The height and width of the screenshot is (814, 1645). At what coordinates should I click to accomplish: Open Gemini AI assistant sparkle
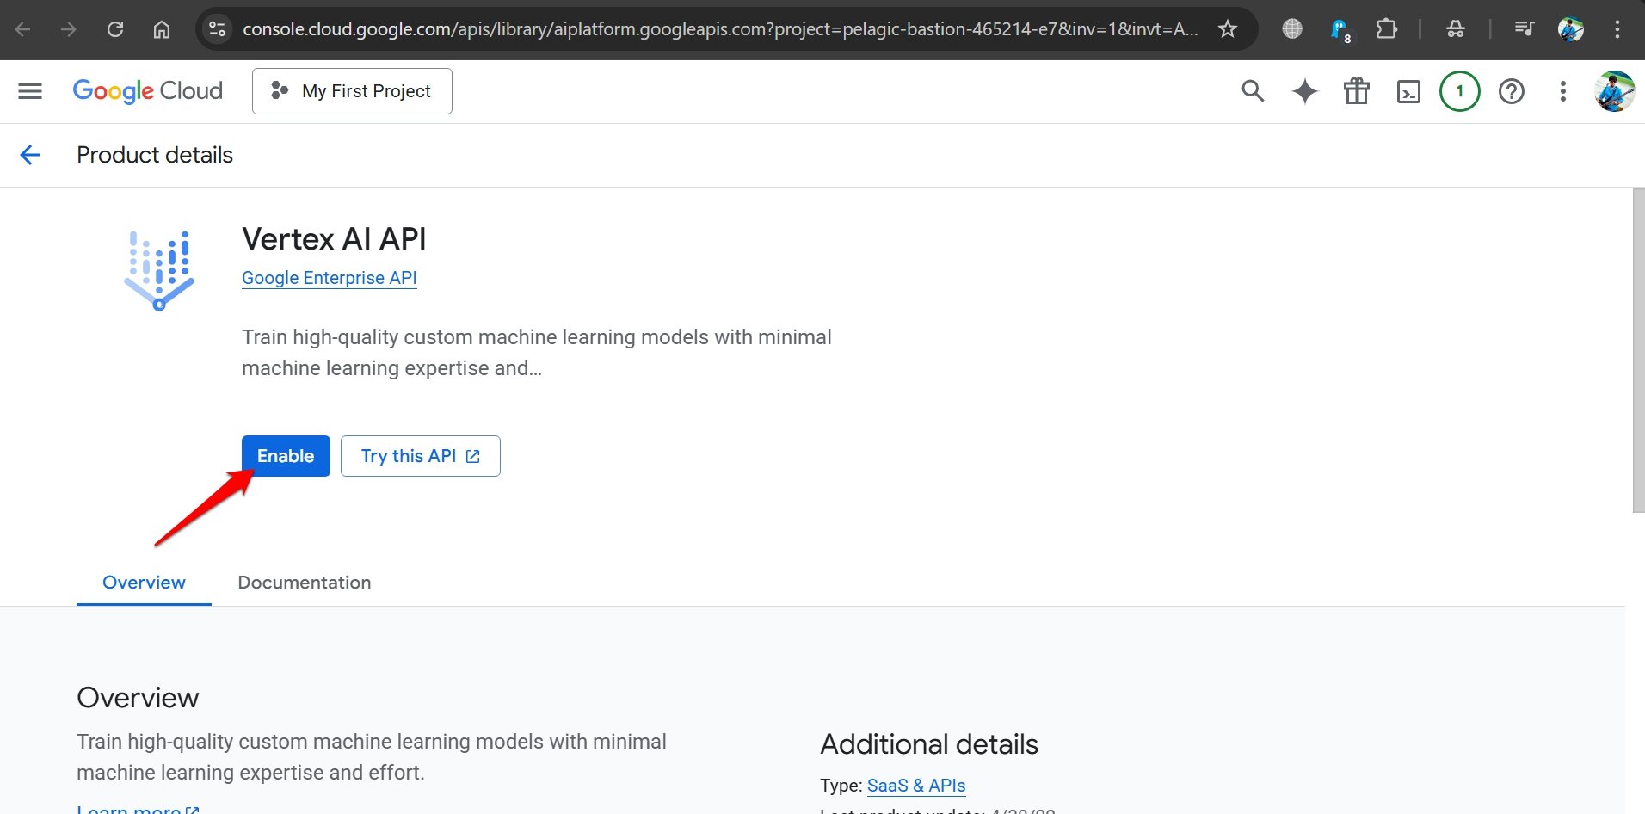point(1304,91)
